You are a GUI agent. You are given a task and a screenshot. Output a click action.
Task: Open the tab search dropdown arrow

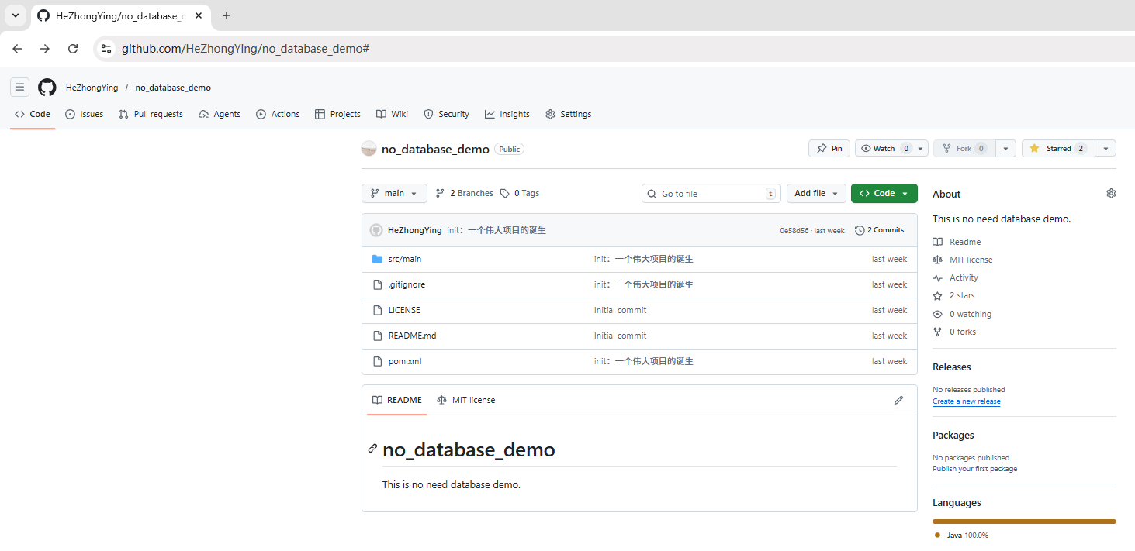click(x=15, y=15)
